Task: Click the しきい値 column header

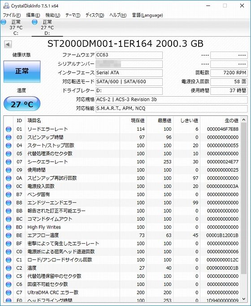Action: point(187,121)
